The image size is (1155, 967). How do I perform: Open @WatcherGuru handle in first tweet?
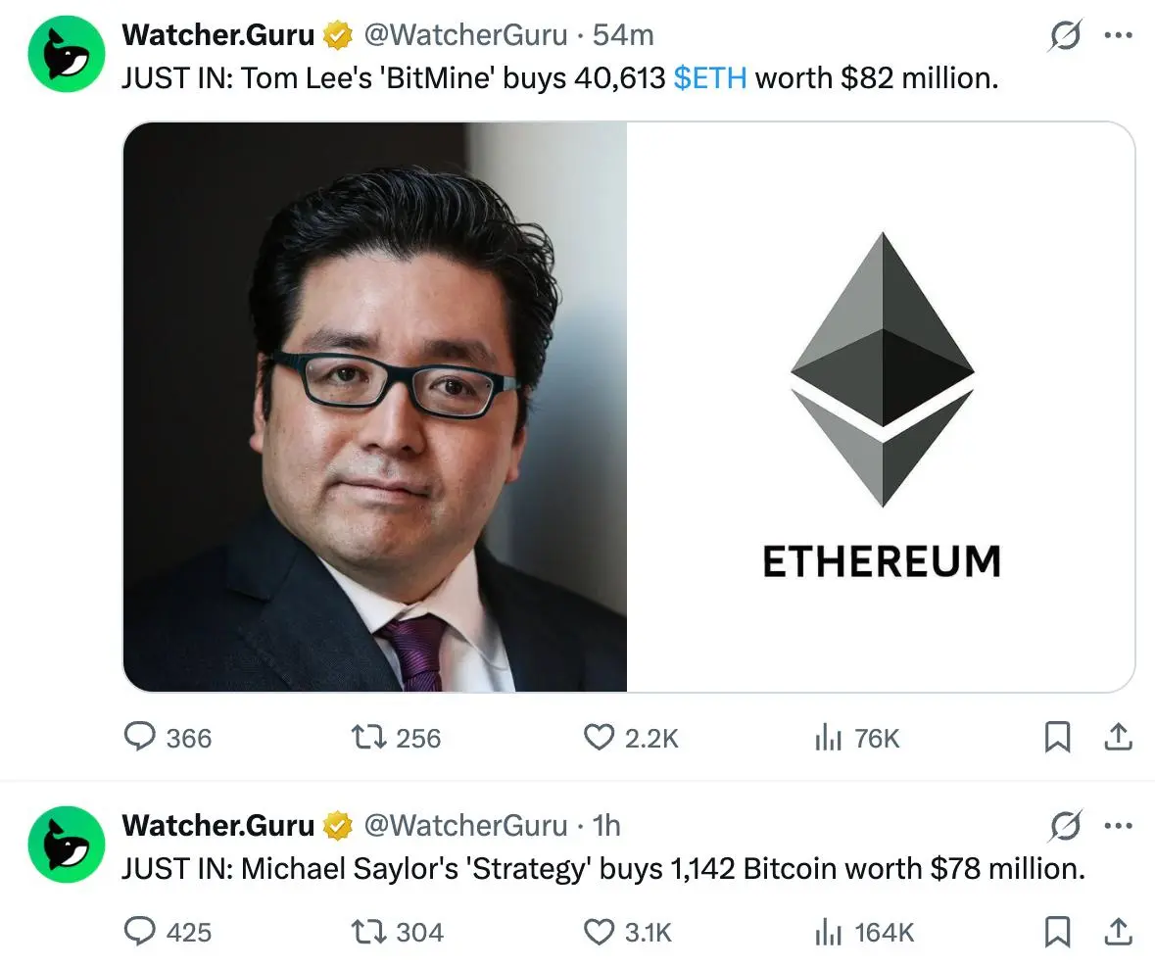coord(465,34)
